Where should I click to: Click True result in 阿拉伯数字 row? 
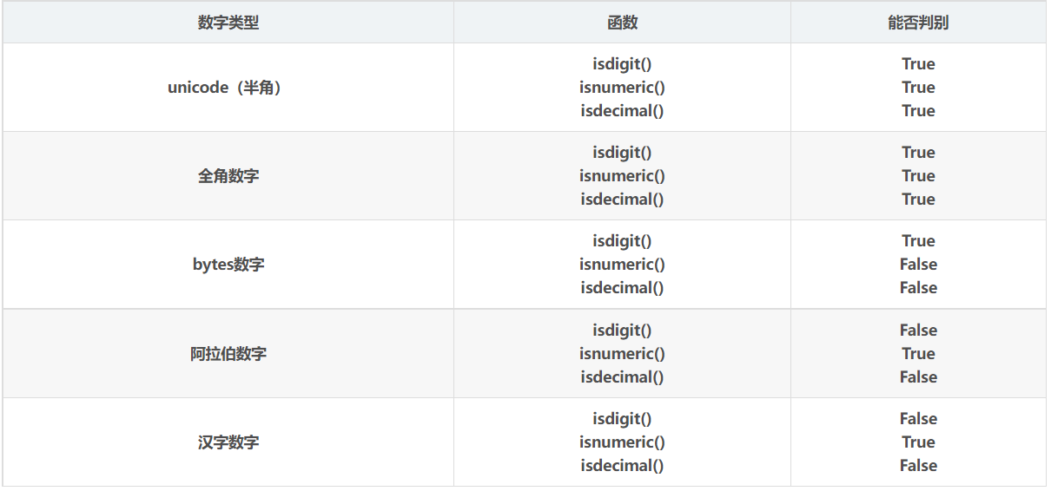(918, 354)
